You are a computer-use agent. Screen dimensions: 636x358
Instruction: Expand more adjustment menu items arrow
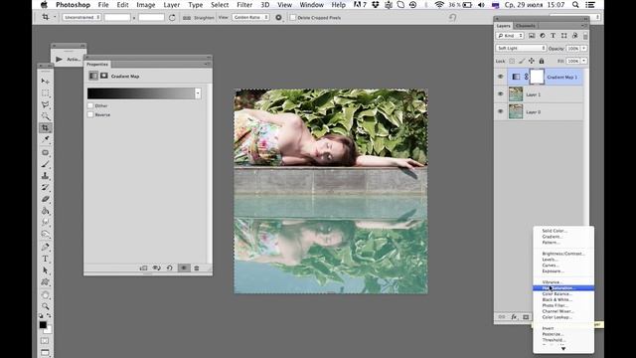(x=563, y=348)
